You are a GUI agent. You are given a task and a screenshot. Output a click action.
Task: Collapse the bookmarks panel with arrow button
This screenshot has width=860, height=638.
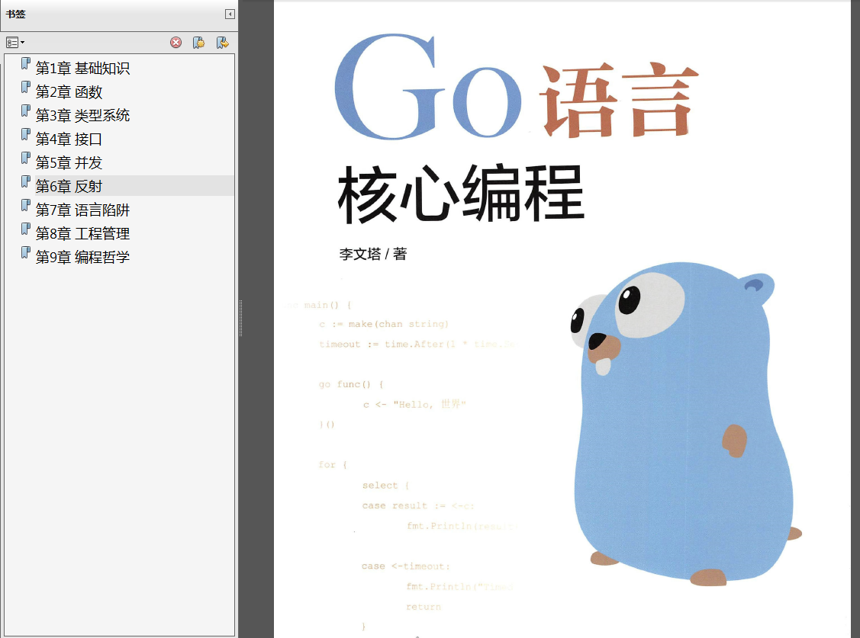pos(230,14)
